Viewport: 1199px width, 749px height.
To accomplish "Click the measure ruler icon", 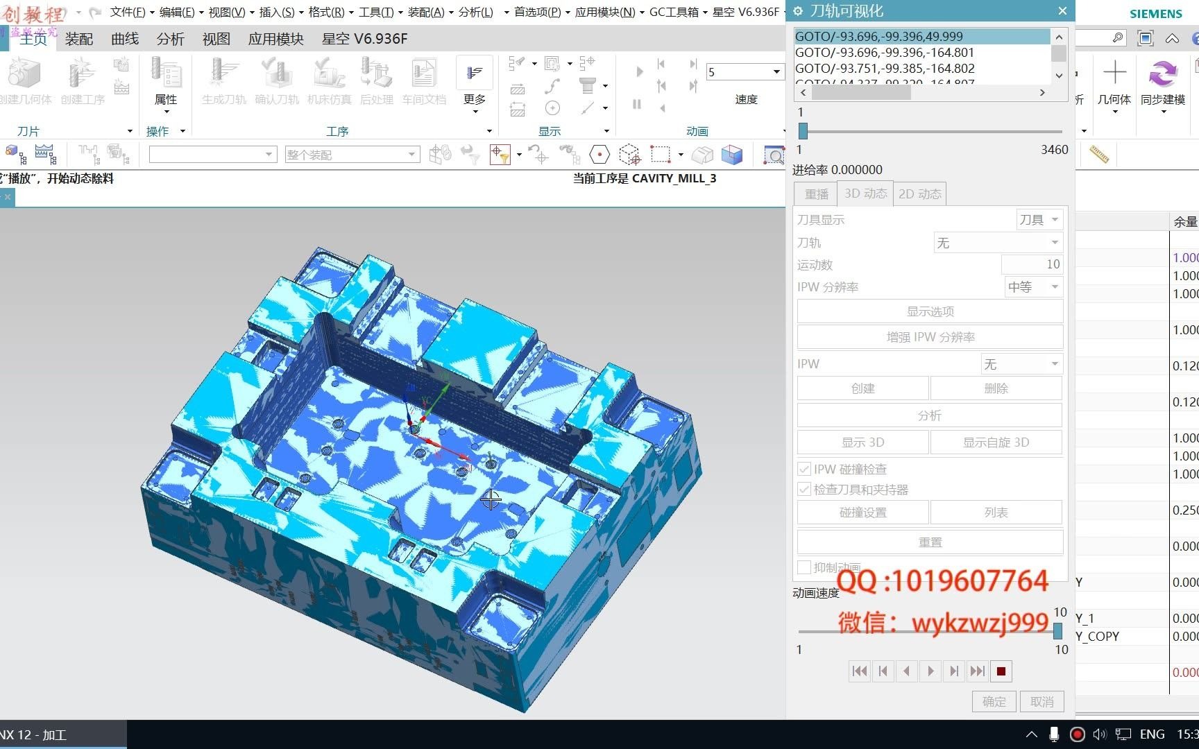I will click(1100, 154).
